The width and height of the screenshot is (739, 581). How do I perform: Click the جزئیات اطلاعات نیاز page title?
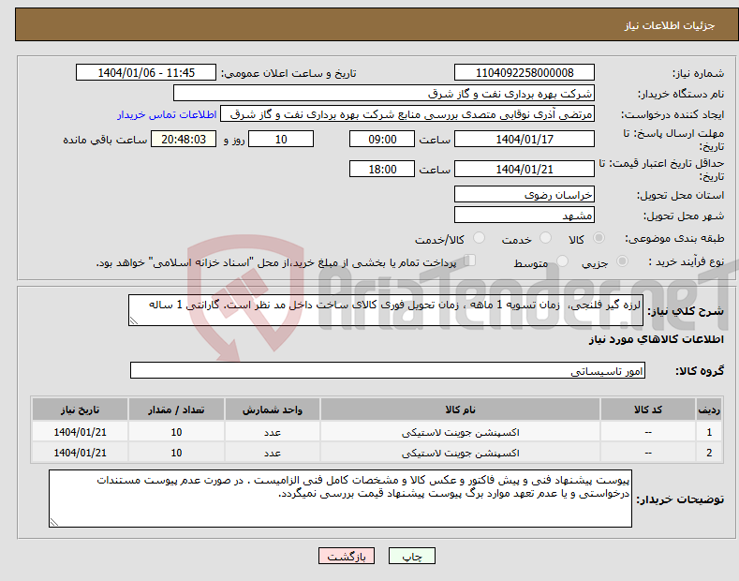pos(670,25)
